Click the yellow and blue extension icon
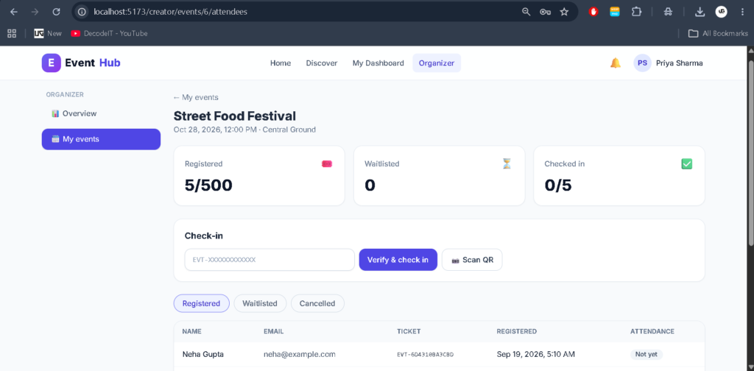Image resolution: width=754 pixels, height=371 pixels. pos(615,12)
